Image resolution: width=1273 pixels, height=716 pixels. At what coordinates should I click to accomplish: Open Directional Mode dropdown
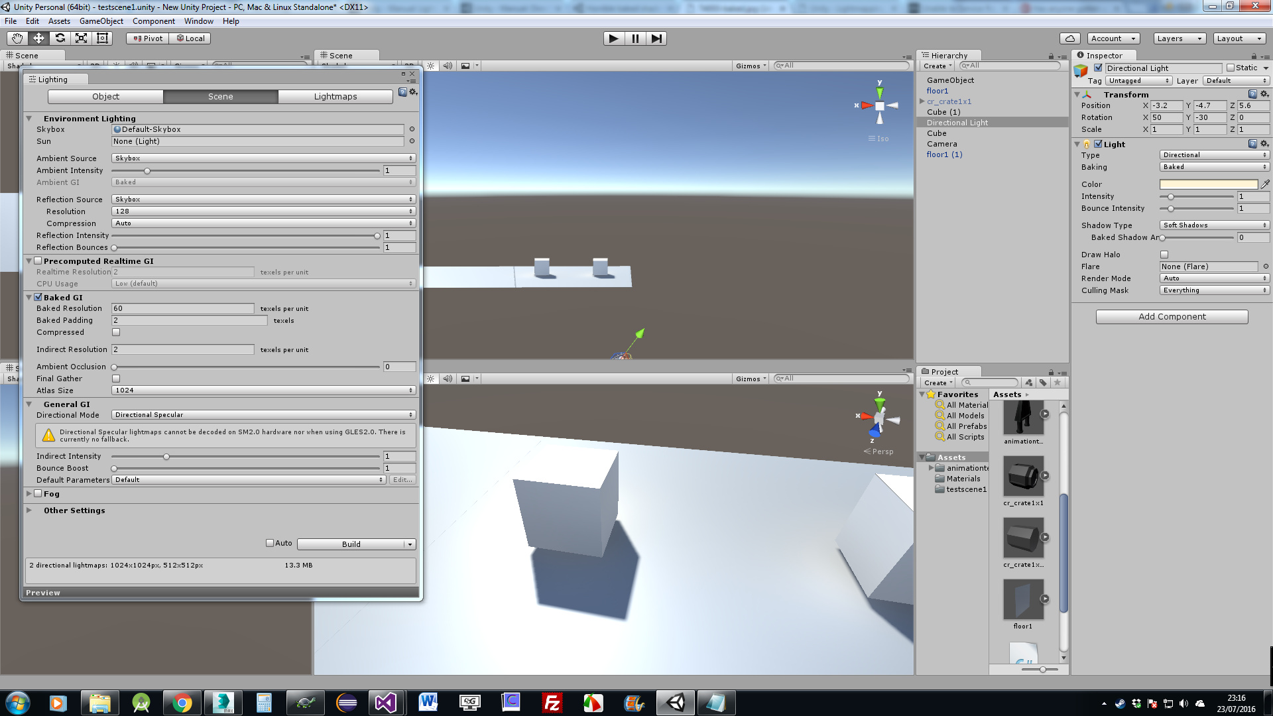point(264,415)
